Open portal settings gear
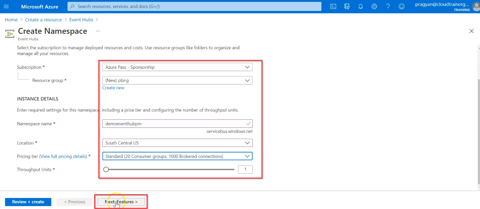The height and width of the screenshot is (209, 480). 374,7
